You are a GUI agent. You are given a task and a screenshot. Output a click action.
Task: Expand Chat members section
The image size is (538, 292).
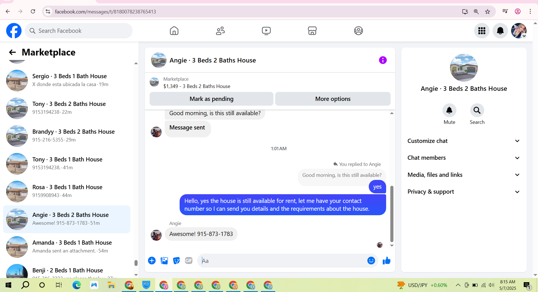(x=464, y=158)
